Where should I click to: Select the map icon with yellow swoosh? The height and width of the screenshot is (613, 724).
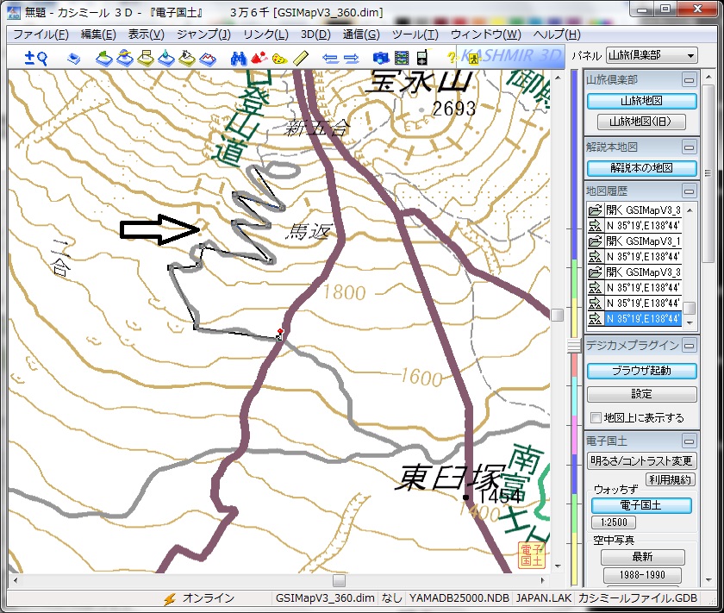click(x=125, y=59)
